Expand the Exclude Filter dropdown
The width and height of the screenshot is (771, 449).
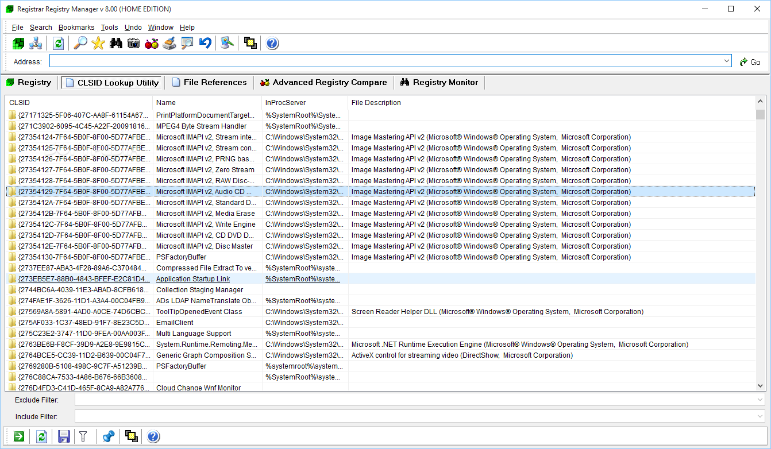760,400
